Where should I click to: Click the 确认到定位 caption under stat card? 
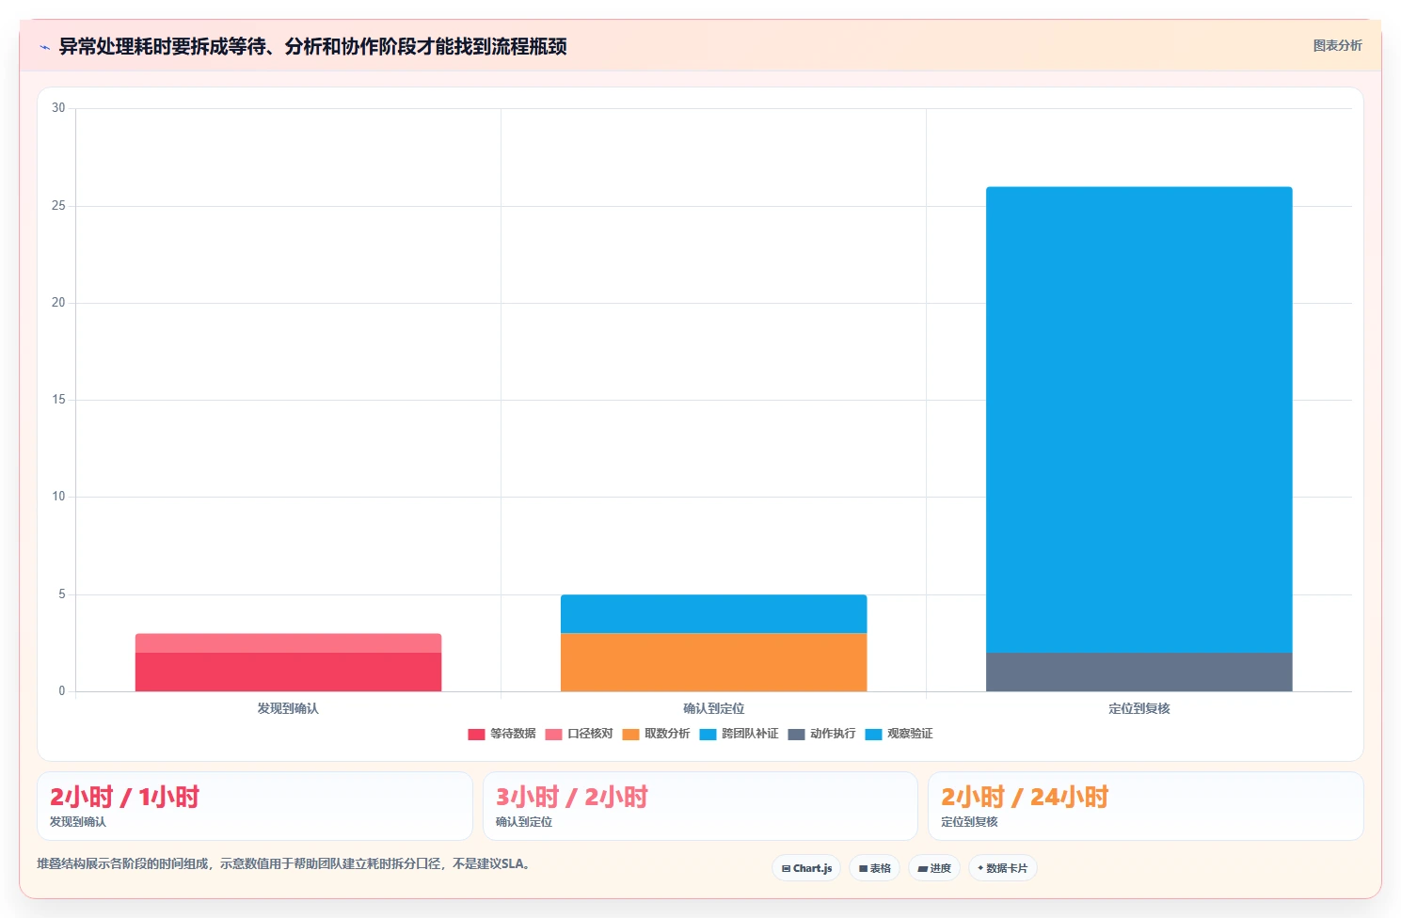[524, 822]
